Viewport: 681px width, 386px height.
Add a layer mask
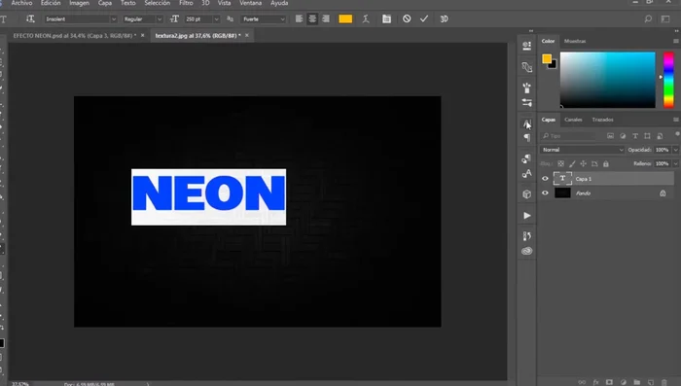tap(609, 382)
